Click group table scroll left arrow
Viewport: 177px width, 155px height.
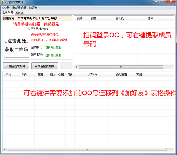[x=76, y=67]
